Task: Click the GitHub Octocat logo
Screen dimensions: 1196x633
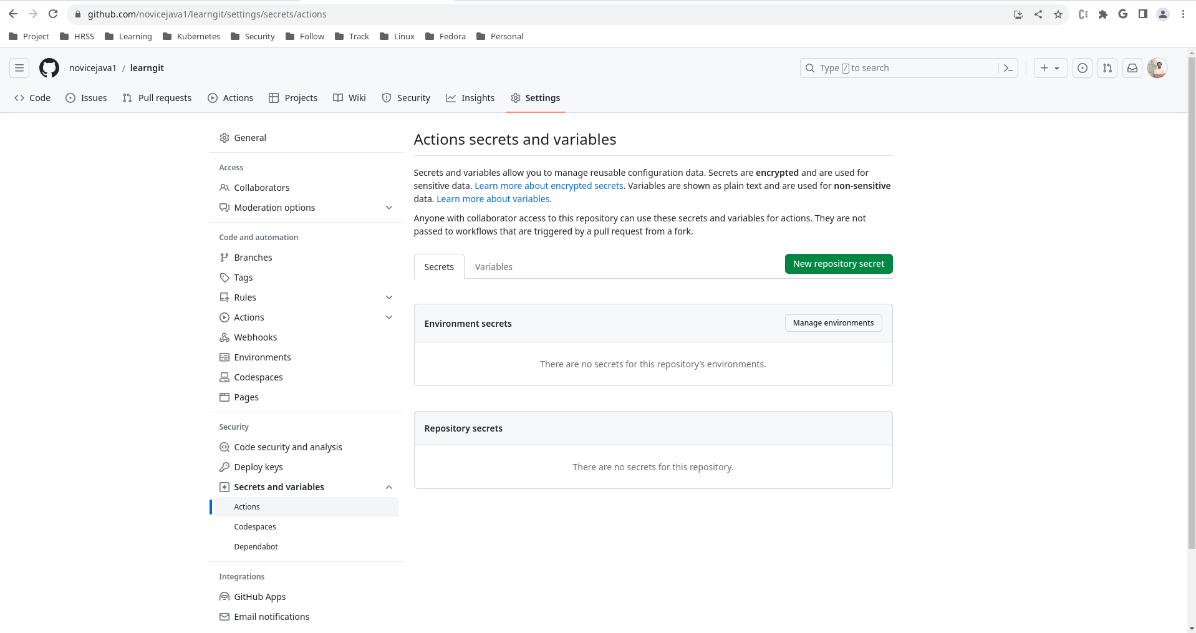Action: [49, 68]
